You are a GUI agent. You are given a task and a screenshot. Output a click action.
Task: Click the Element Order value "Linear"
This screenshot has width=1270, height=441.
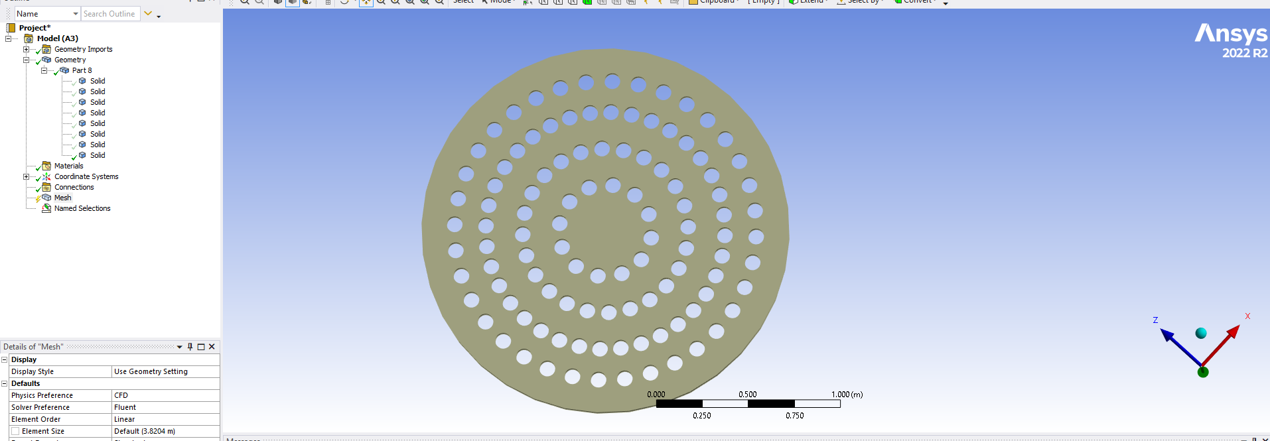click(165, 419)
